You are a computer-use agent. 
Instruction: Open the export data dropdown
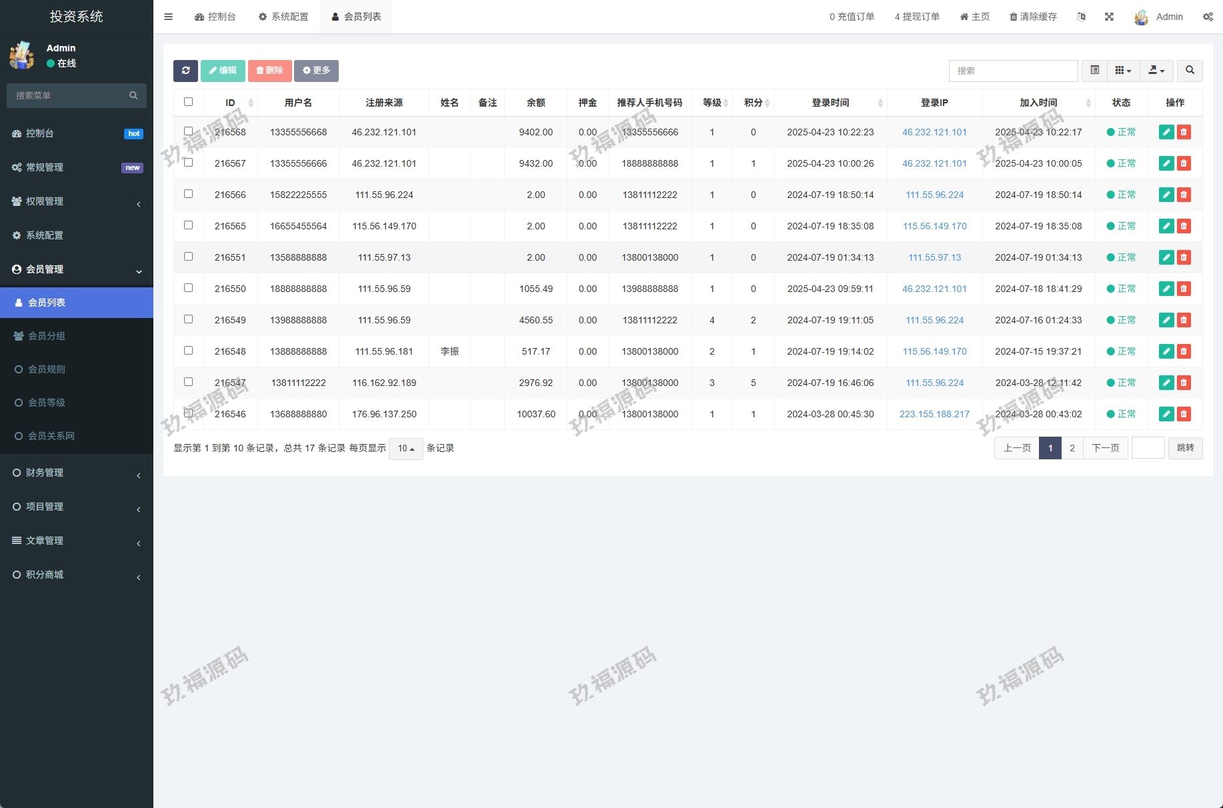pos(1156,71)
